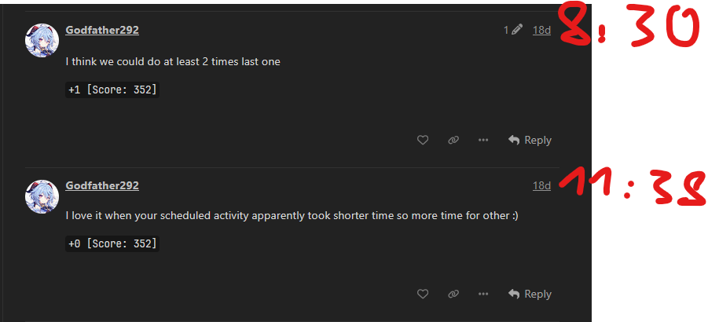Click the "I think we could do" post text
Viewport: 708px width, 322px height.
[173, 61]
